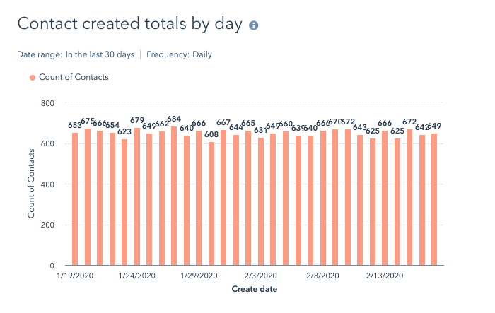
Task: Click the bar with value 670
Action: click(x=335, y=197)
